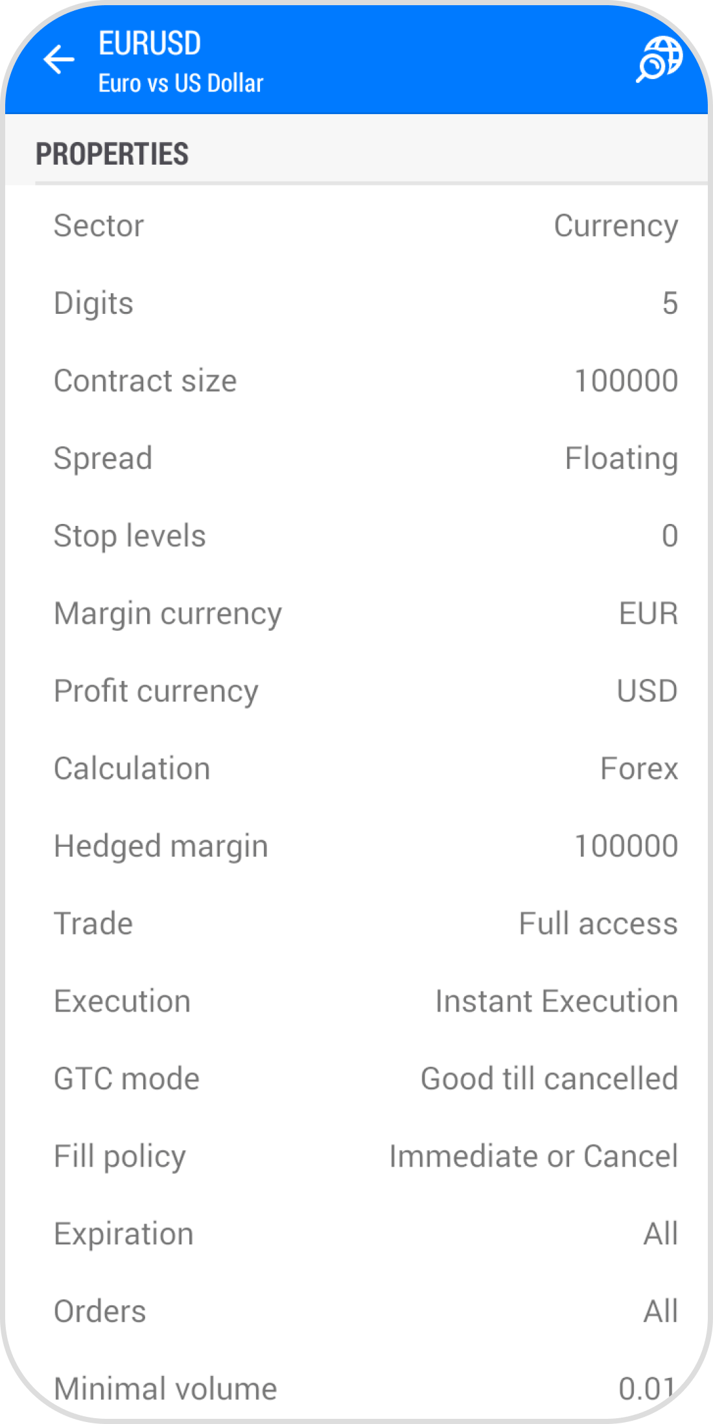Tap the back arrow icon
Screen dimensions: 713x1424
[x=59, y=60]
